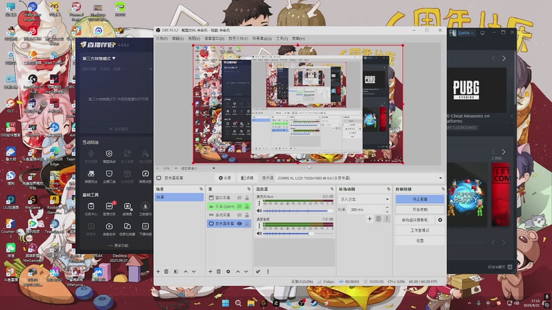
Task: Click 任务中心 icon in 直播伴侣 tools
Action: click(91, 209)
